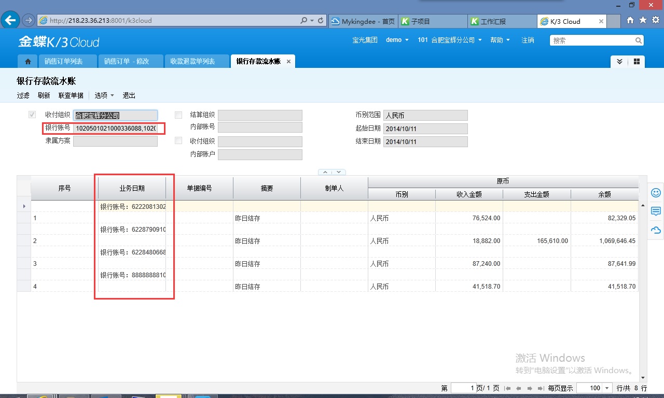Viewport: 664px width, 398px height.
Task: Click the scrollbar up arrow beside the grid
Action: coord(643,206)
